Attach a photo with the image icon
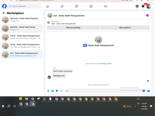Image resolution: width=155 pixels, height=116 pixels. coord(53,91)
